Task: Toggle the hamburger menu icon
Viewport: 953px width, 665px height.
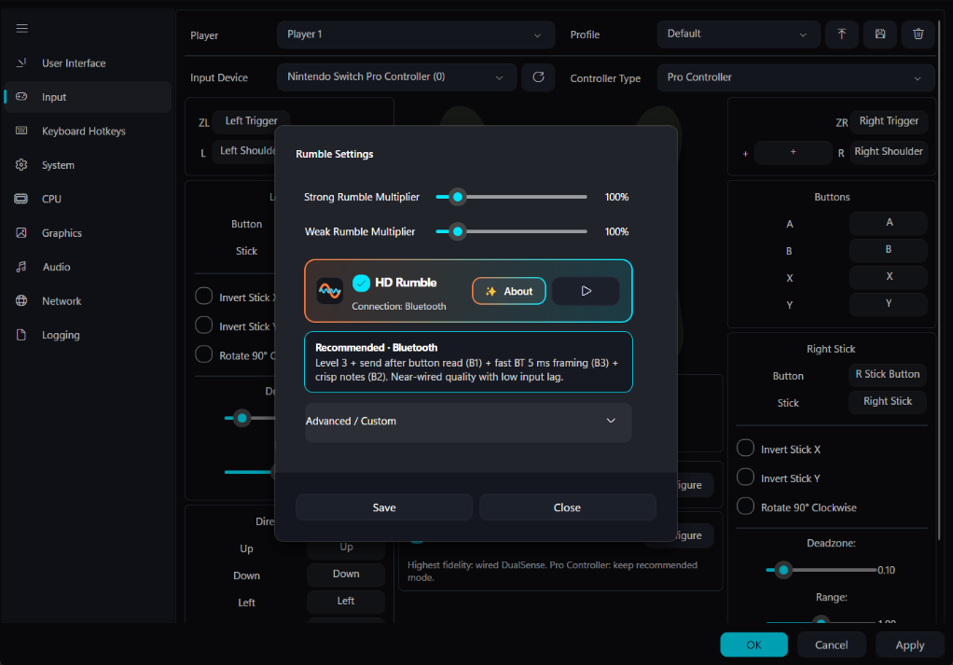Action: (21, 29)
